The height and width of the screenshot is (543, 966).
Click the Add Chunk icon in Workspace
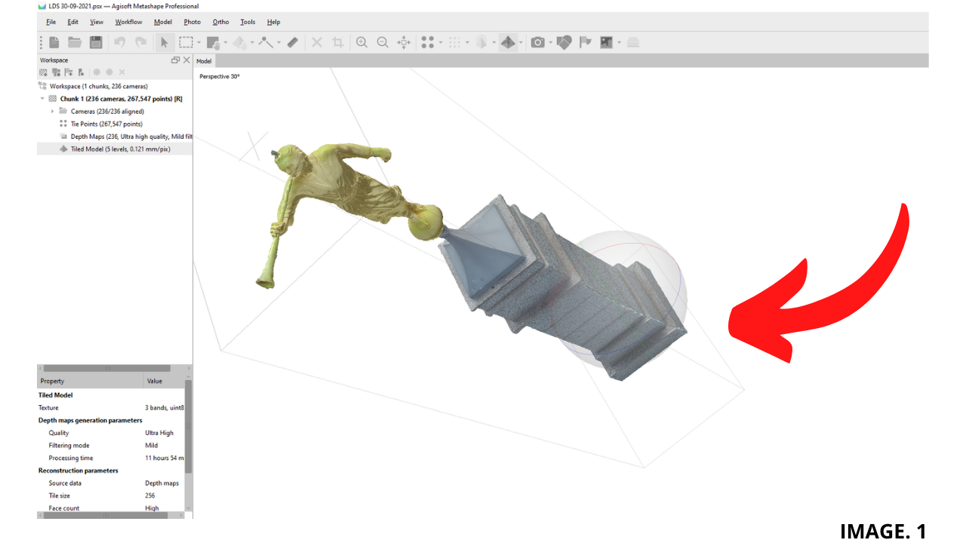pyautogui.click(x=44, y=72)
